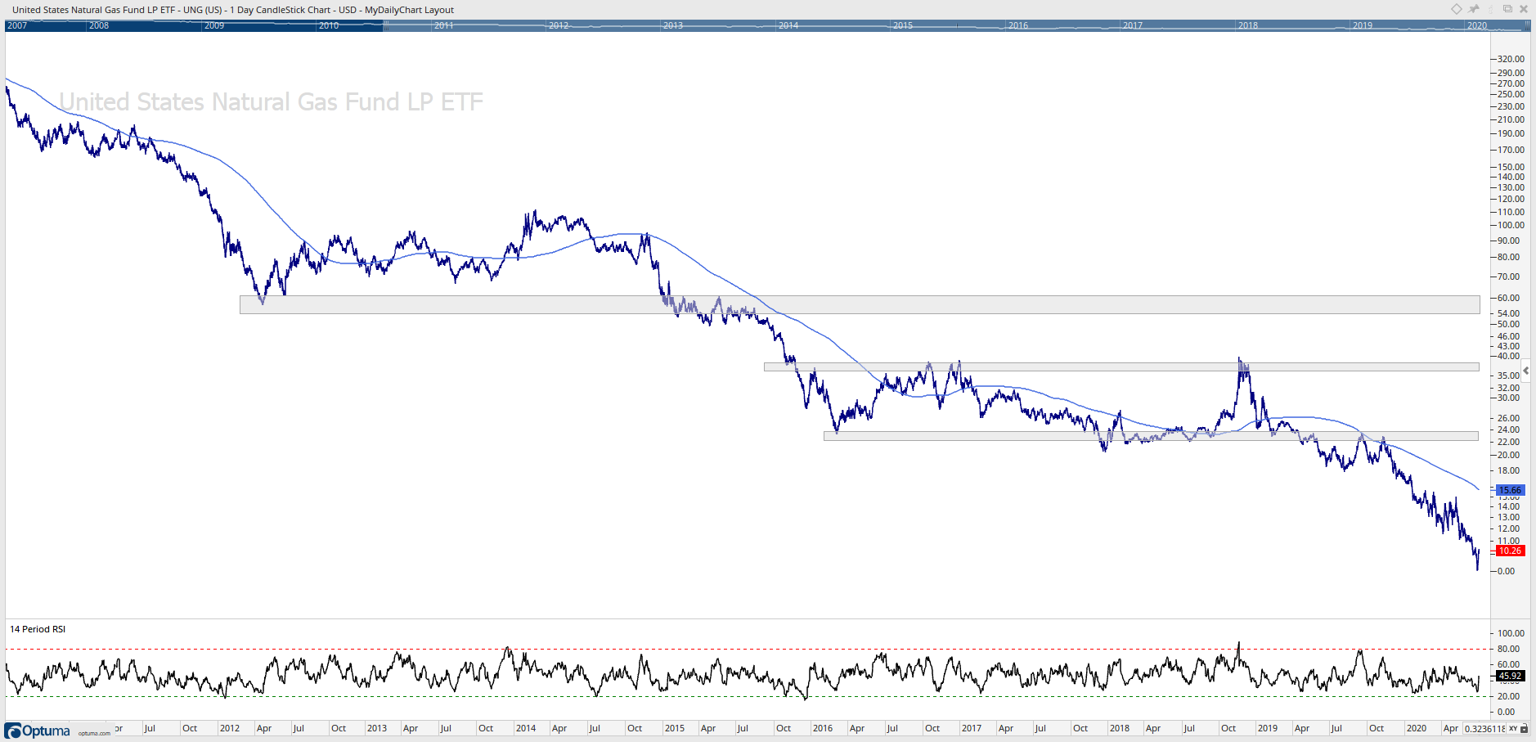Jump to 2016 in the overview timeline
The height and width of the screenshot is (742, 1536).
coord(1018,25)
